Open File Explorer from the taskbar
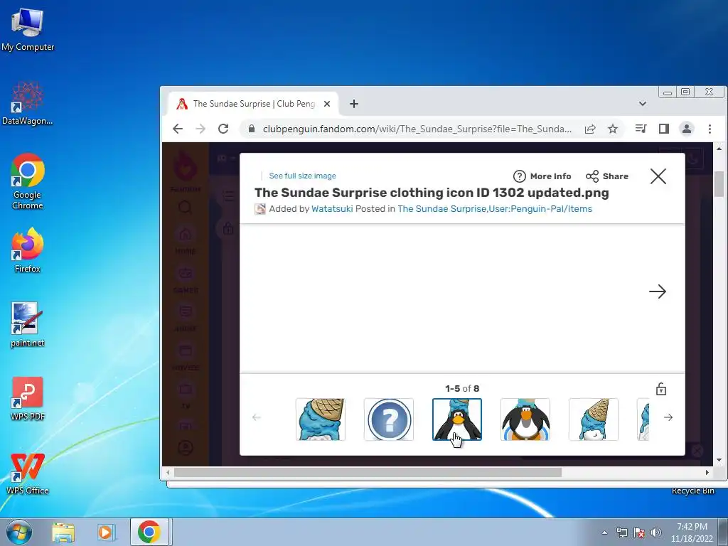Image resolution: width=728 pixels, height=546 pixels. (x=63, y=532)
